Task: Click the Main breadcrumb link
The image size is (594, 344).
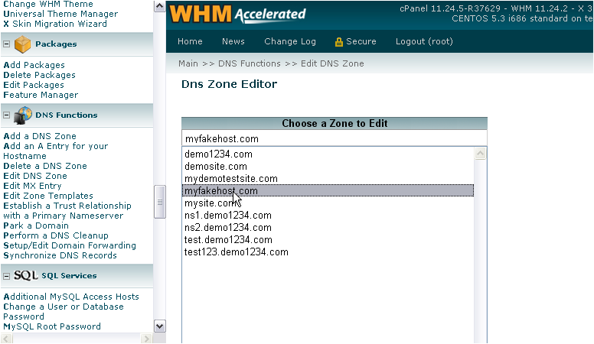Action: point(188,63)
